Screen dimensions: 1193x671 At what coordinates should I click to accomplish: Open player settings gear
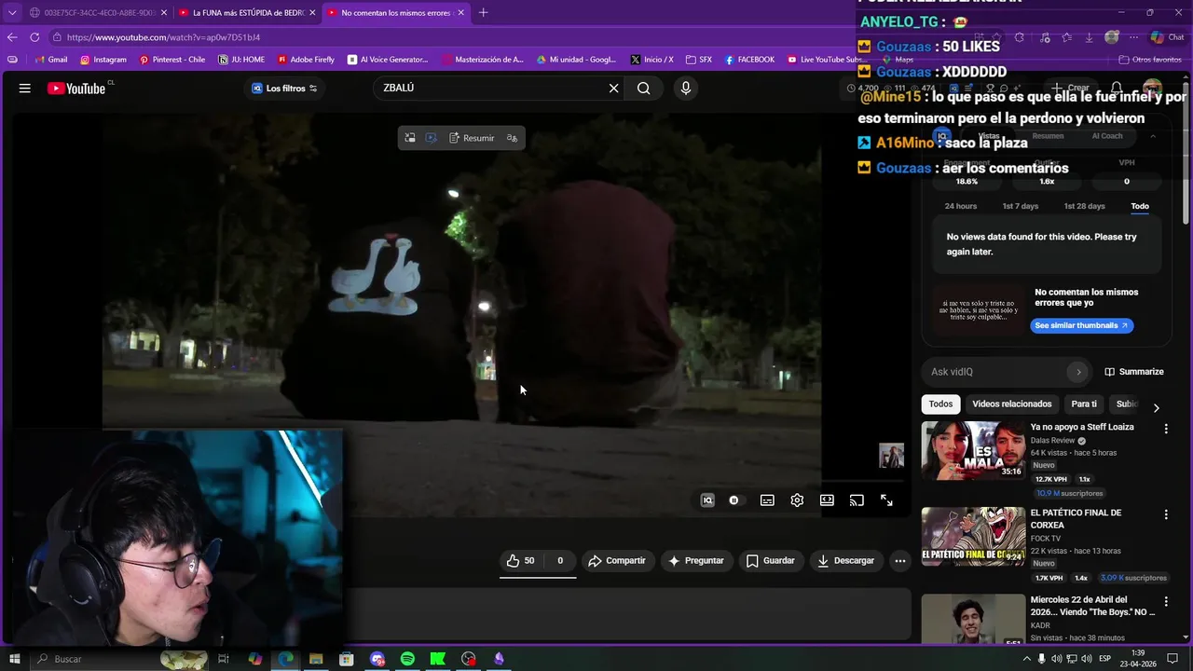(797, 500)
